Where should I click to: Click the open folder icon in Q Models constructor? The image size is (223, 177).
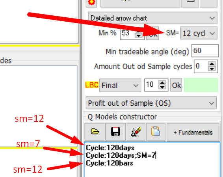95,132
